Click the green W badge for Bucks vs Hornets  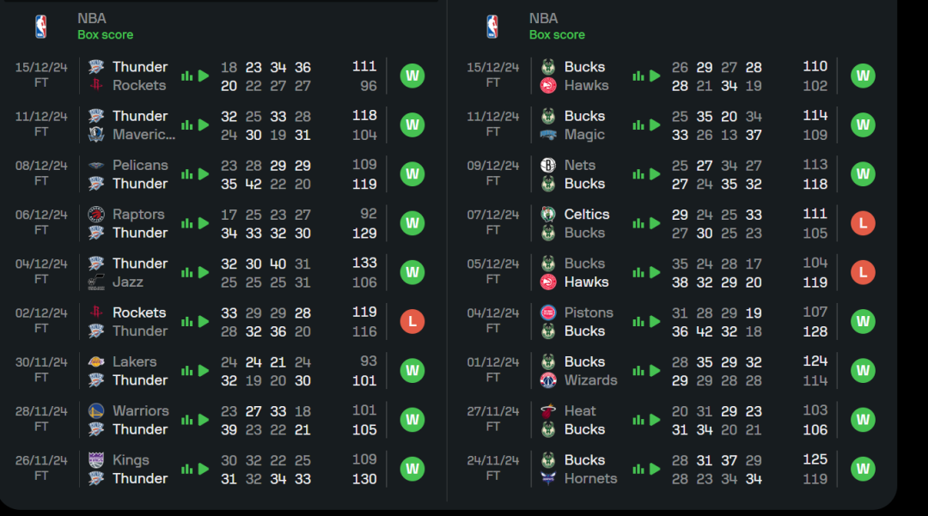pyautogui.click(x=863, y=469)
